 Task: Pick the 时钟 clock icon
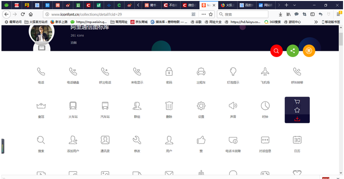tap(265, 106)
